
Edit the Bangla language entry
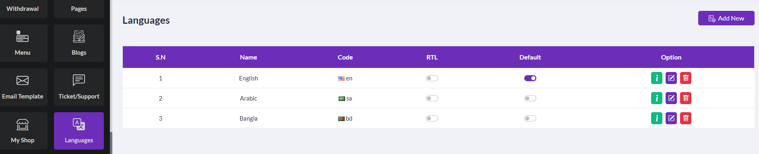(671, 118)
